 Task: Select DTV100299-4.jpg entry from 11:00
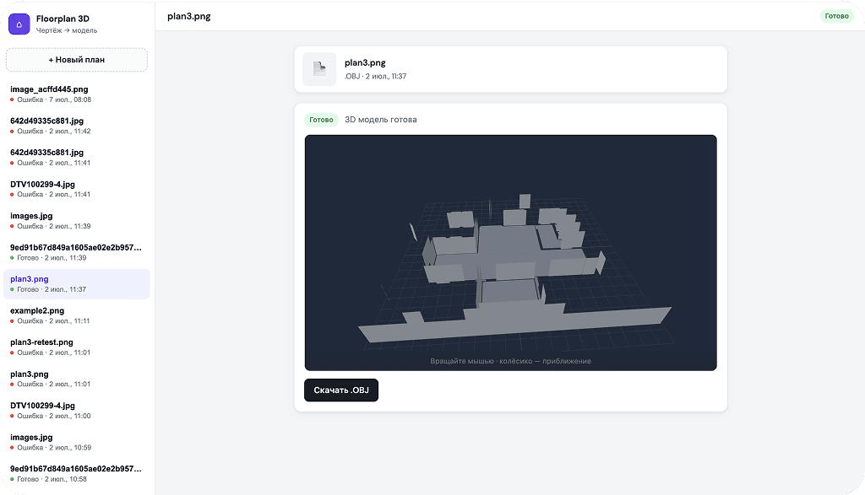pos(77,410)
